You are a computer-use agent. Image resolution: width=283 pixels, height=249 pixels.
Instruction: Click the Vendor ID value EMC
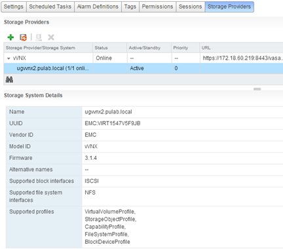(90, 135)
